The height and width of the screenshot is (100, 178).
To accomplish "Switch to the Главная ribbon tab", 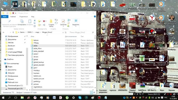I will click(x=13, y=17).
